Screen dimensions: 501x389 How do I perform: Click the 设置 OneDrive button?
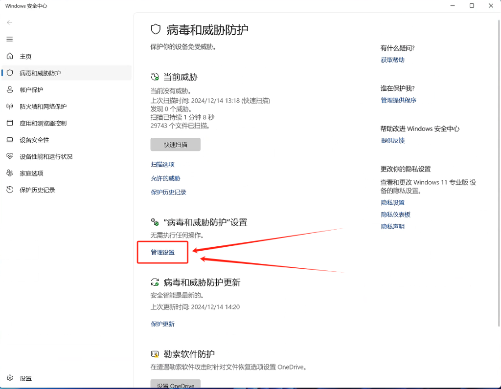(176, 384)
